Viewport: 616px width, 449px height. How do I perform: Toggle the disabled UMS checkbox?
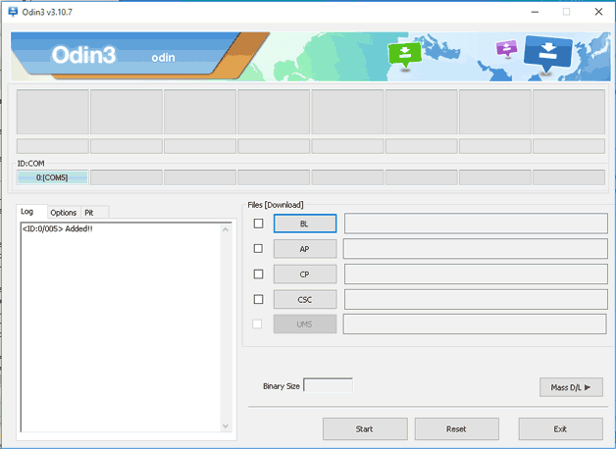tap(257, 324)
